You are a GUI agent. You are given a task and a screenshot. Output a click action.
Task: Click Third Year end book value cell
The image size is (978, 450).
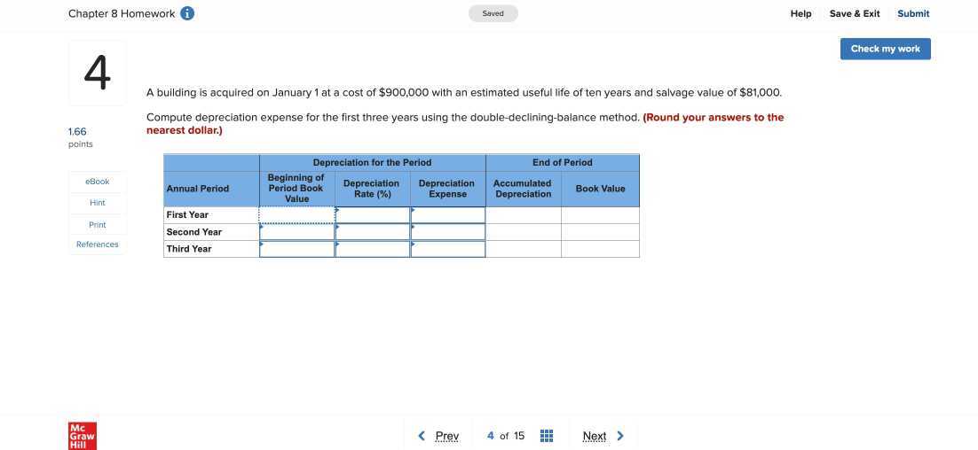click(600, 249)
